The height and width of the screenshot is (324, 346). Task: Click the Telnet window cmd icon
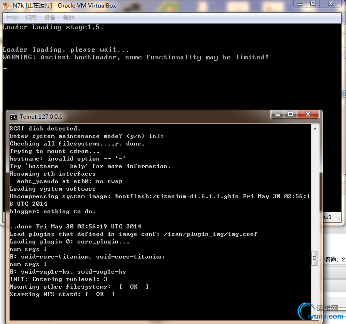click(14, 117)
